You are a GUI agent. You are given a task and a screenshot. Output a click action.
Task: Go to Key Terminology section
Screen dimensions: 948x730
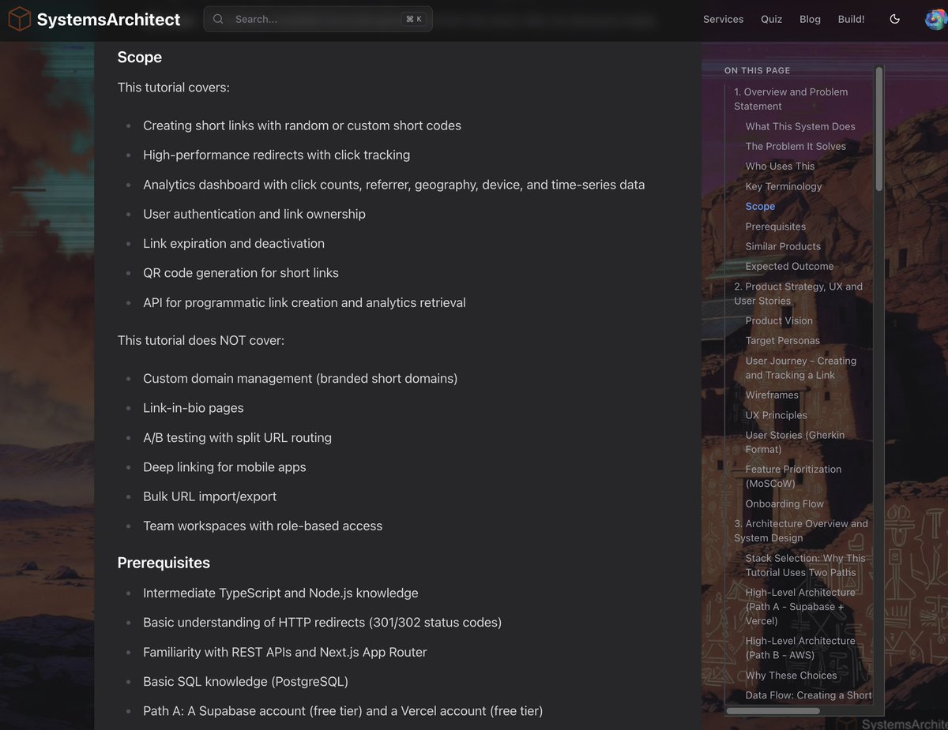[x=784, y=186]
